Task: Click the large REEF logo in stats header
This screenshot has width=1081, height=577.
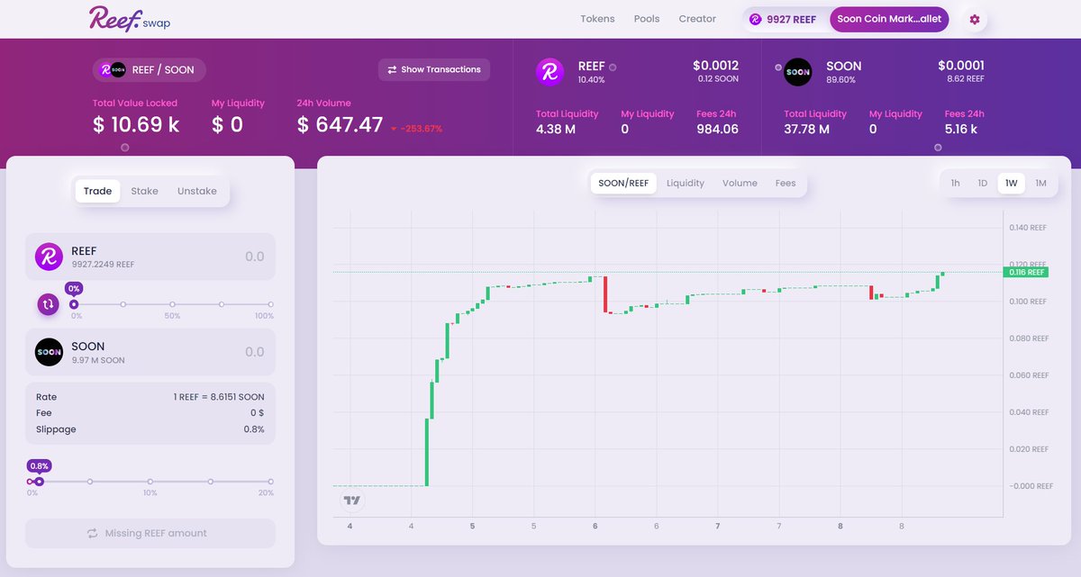Action: point(550,72)
